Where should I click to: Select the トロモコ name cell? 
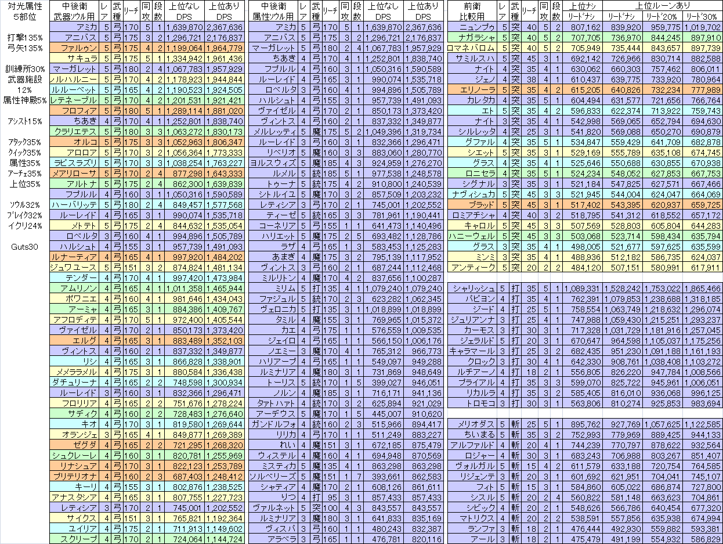472,404
